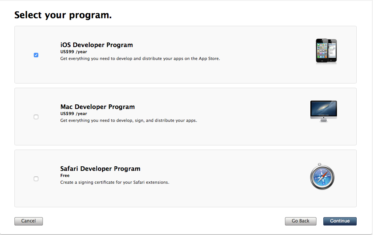Viewport: 373px width, 235px height.
Task: Select the Mac Developer Program title
Action: point(98,107)
